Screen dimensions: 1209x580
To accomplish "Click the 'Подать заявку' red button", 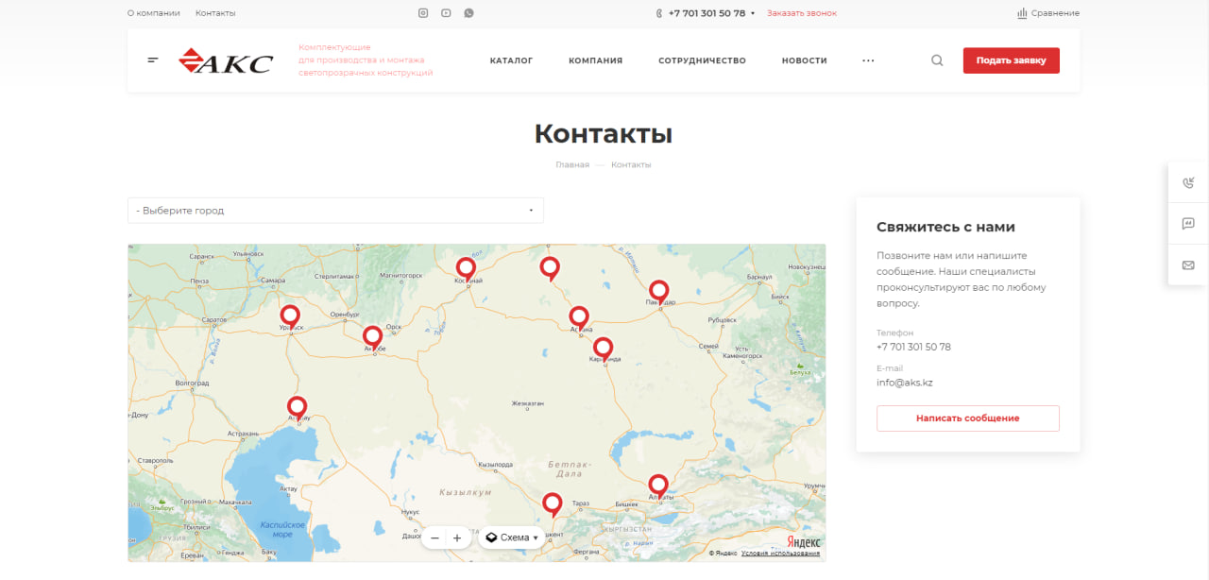I will click(x=1011, y=60).
